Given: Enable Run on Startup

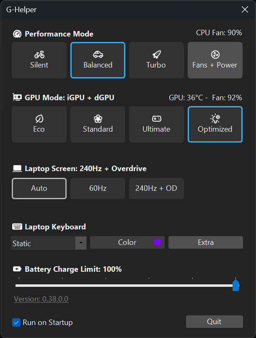Looking at the screenshot, I should [x=16, y=322].
